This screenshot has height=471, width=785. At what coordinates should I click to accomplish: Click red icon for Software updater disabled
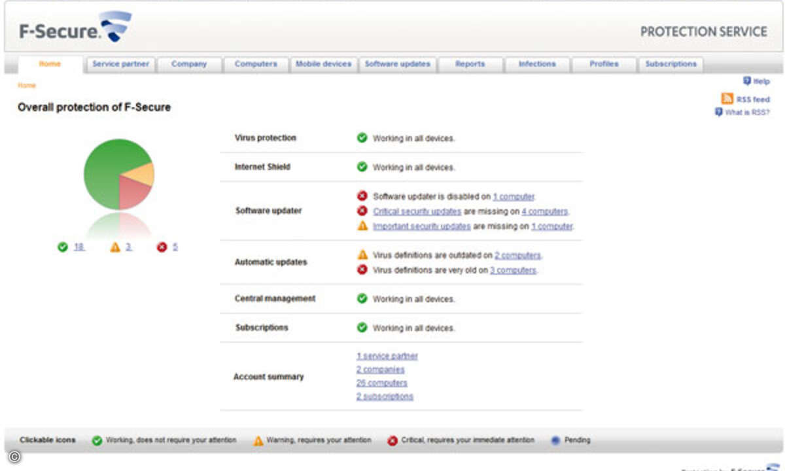coord(362,196)
